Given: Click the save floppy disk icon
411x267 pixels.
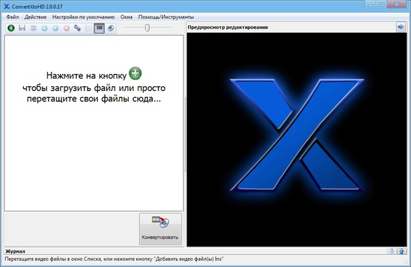Looking at the screenshot, I should coord(22,28).
